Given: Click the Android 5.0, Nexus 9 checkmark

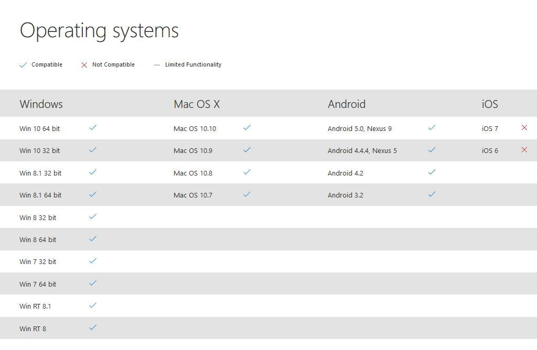Looking at the screenshot, I should [432, 127].
